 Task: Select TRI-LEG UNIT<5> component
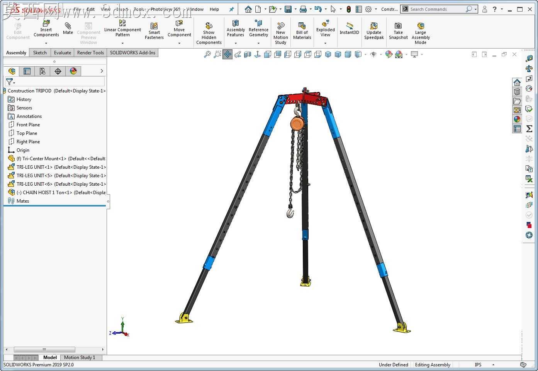57,176
